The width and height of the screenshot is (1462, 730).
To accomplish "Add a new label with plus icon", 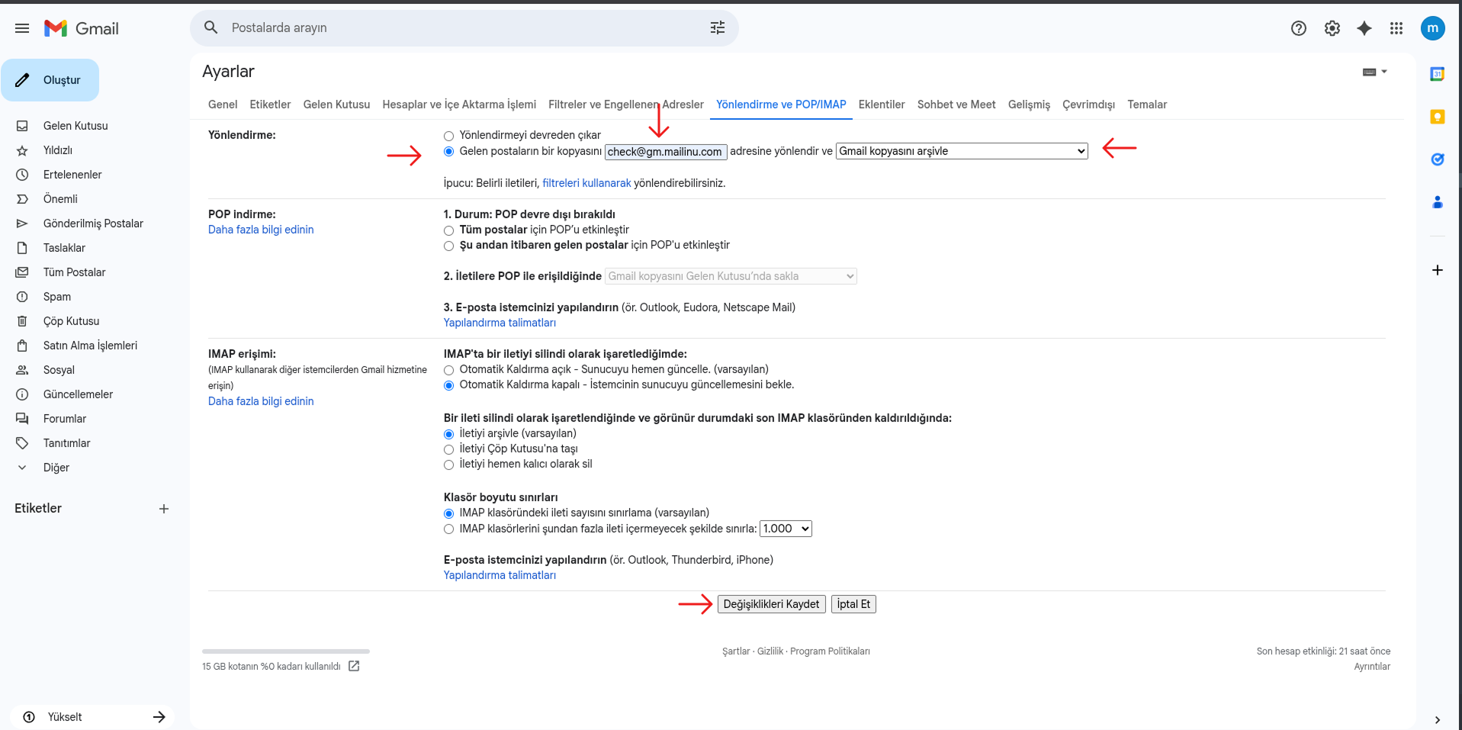I will (163, 509).
